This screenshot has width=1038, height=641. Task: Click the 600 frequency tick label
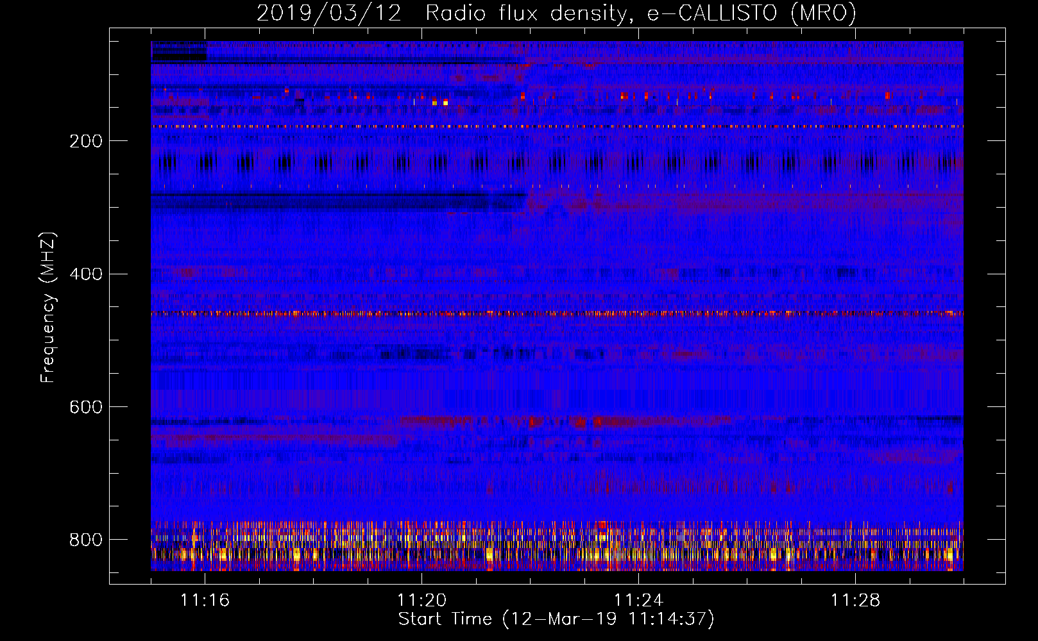[86, 408]
